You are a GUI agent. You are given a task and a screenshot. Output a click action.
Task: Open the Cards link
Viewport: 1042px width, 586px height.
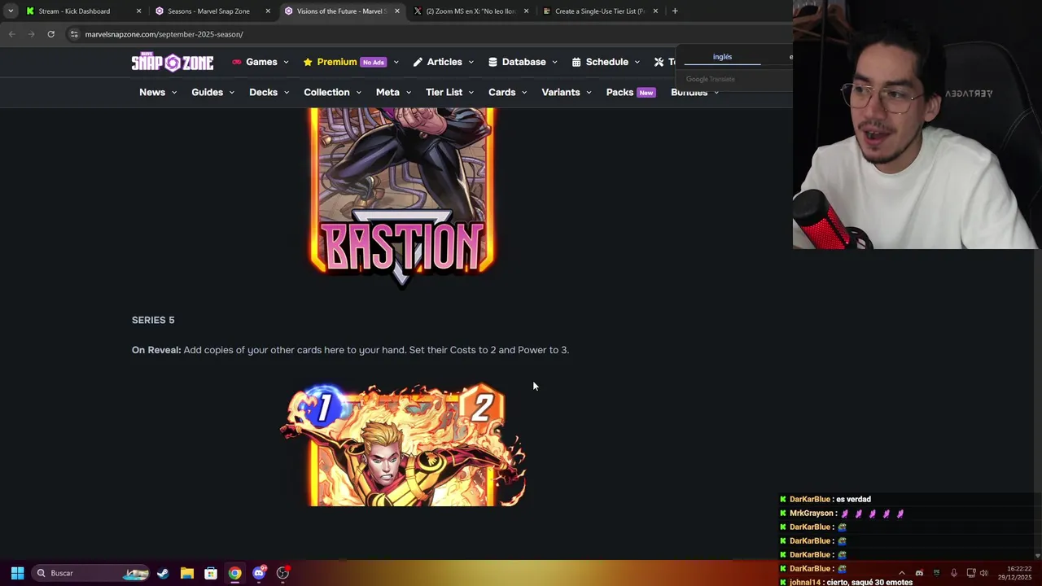pos(501,92)
